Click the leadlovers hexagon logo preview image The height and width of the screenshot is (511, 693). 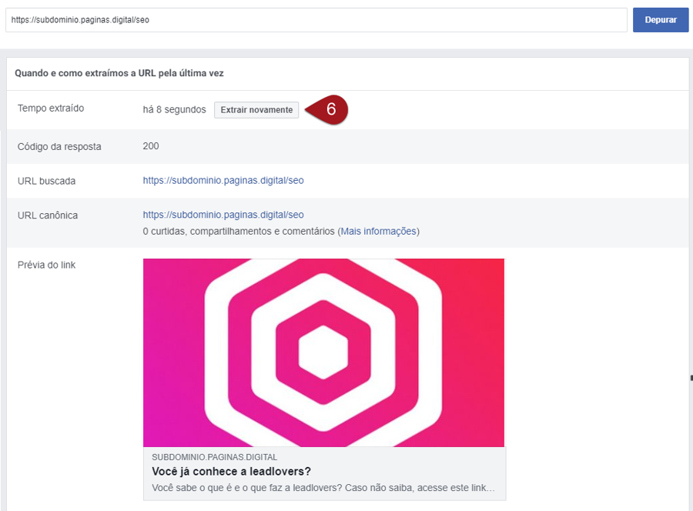[323, 352]
